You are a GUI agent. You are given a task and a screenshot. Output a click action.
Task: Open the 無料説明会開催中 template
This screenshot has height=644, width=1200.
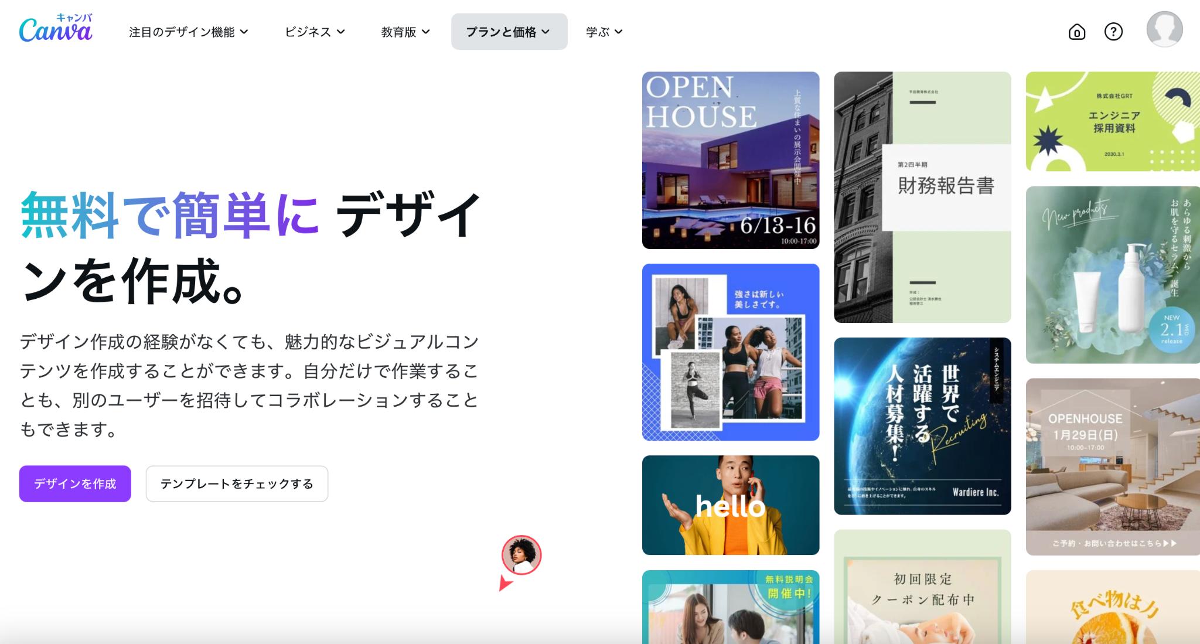pyautogui.click(x=731, y=607)
